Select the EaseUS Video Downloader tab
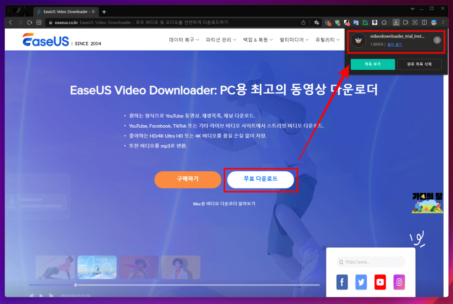The width and height of the screenshot is (453, 304). (x=66, y=12)
